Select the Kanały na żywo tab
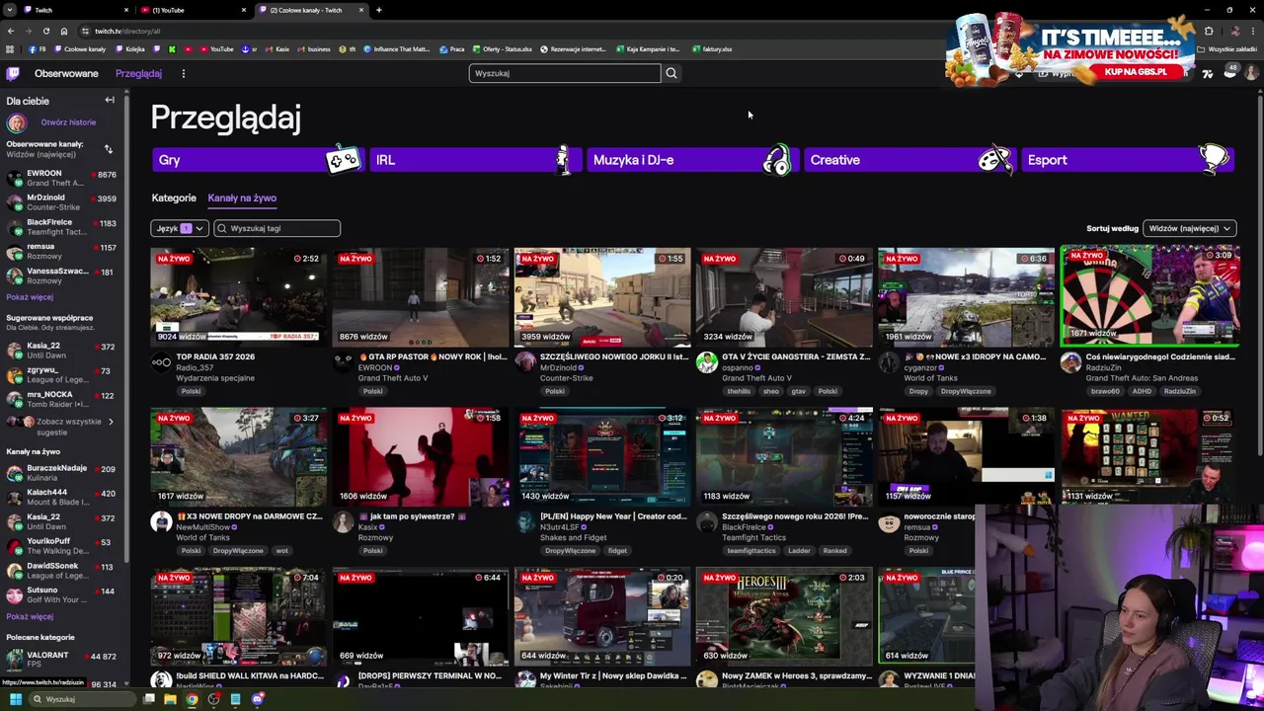This screenshot has height=711, width=1264. (242, 197)
